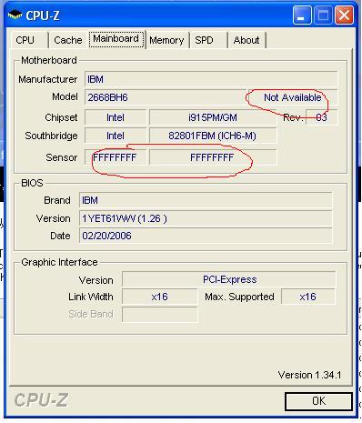362x423 pixels.
Task: Click the chipset field i915PM/GM
Action: click(x=213, y=117)
